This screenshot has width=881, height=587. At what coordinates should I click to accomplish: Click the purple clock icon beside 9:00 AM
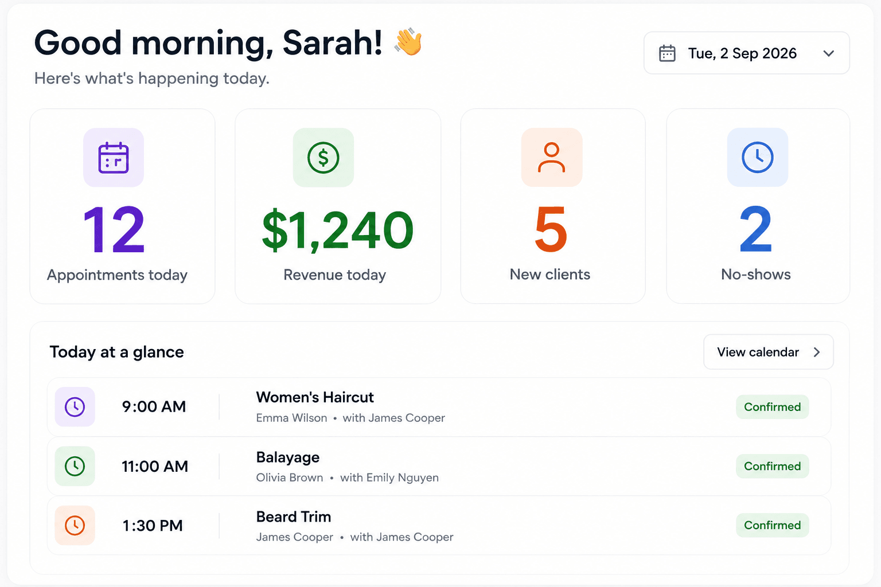[x=75, y=407]
